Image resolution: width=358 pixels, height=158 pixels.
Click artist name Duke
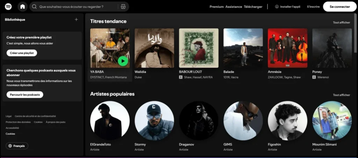[138, 77]
